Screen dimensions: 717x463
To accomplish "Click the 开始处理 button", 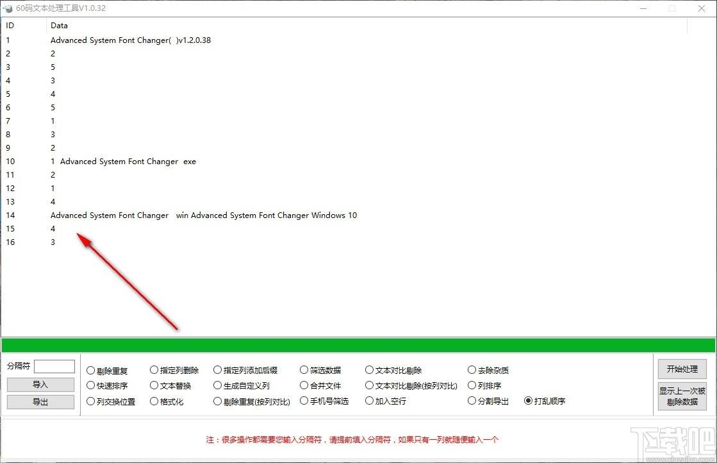I will 682,369.
